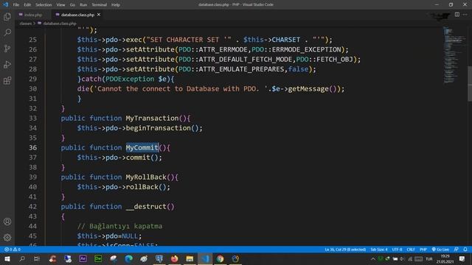Change the CRLF line ending

point(411,250)
